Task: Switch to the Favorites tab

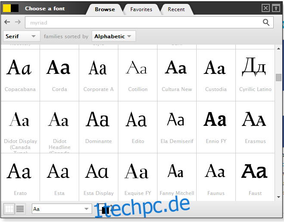Action: coord(141,9)
